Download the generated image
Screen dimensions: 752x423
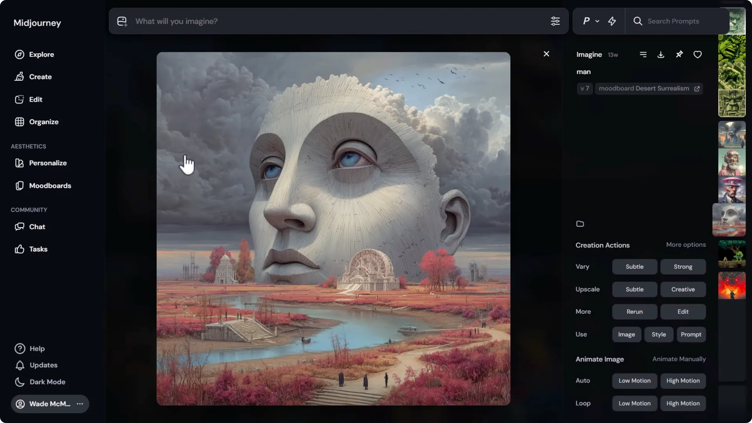[x=660, y=54]
